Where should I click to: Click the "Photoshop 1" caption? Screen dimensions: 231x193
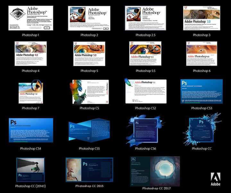(x=31, y=35)
